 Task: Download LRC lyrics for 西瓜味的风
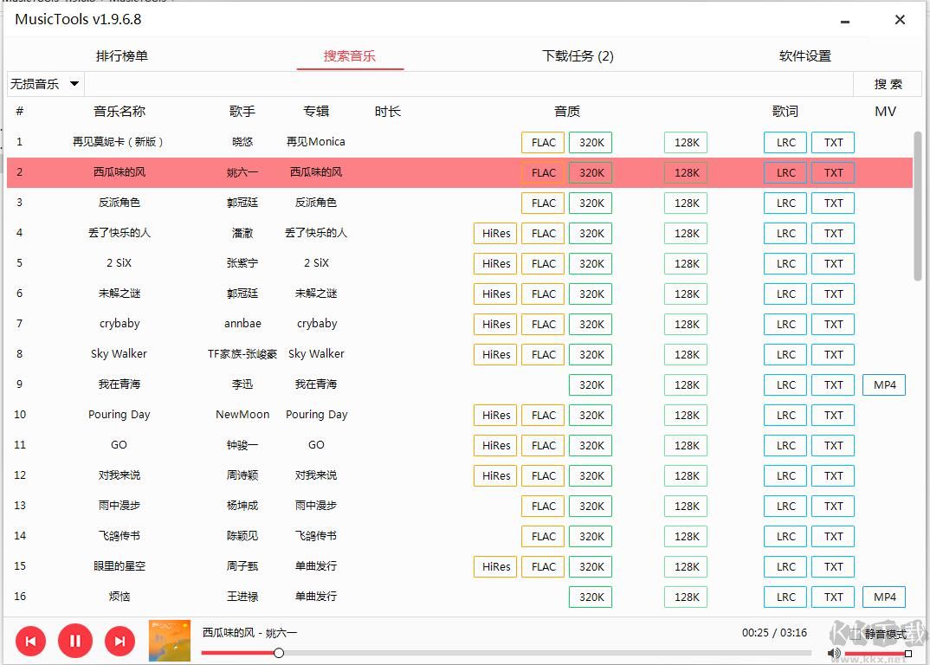pos(785,172)
